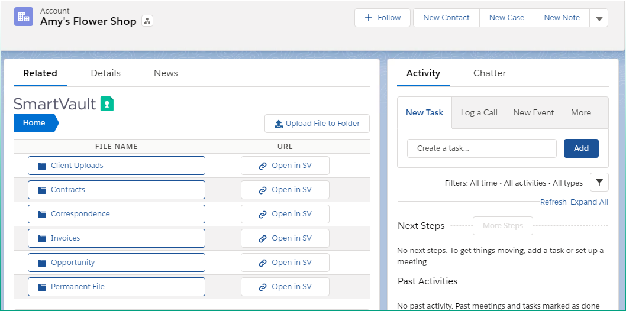Open the Invoices folder
Screen dimensions: 626x311
117,238
